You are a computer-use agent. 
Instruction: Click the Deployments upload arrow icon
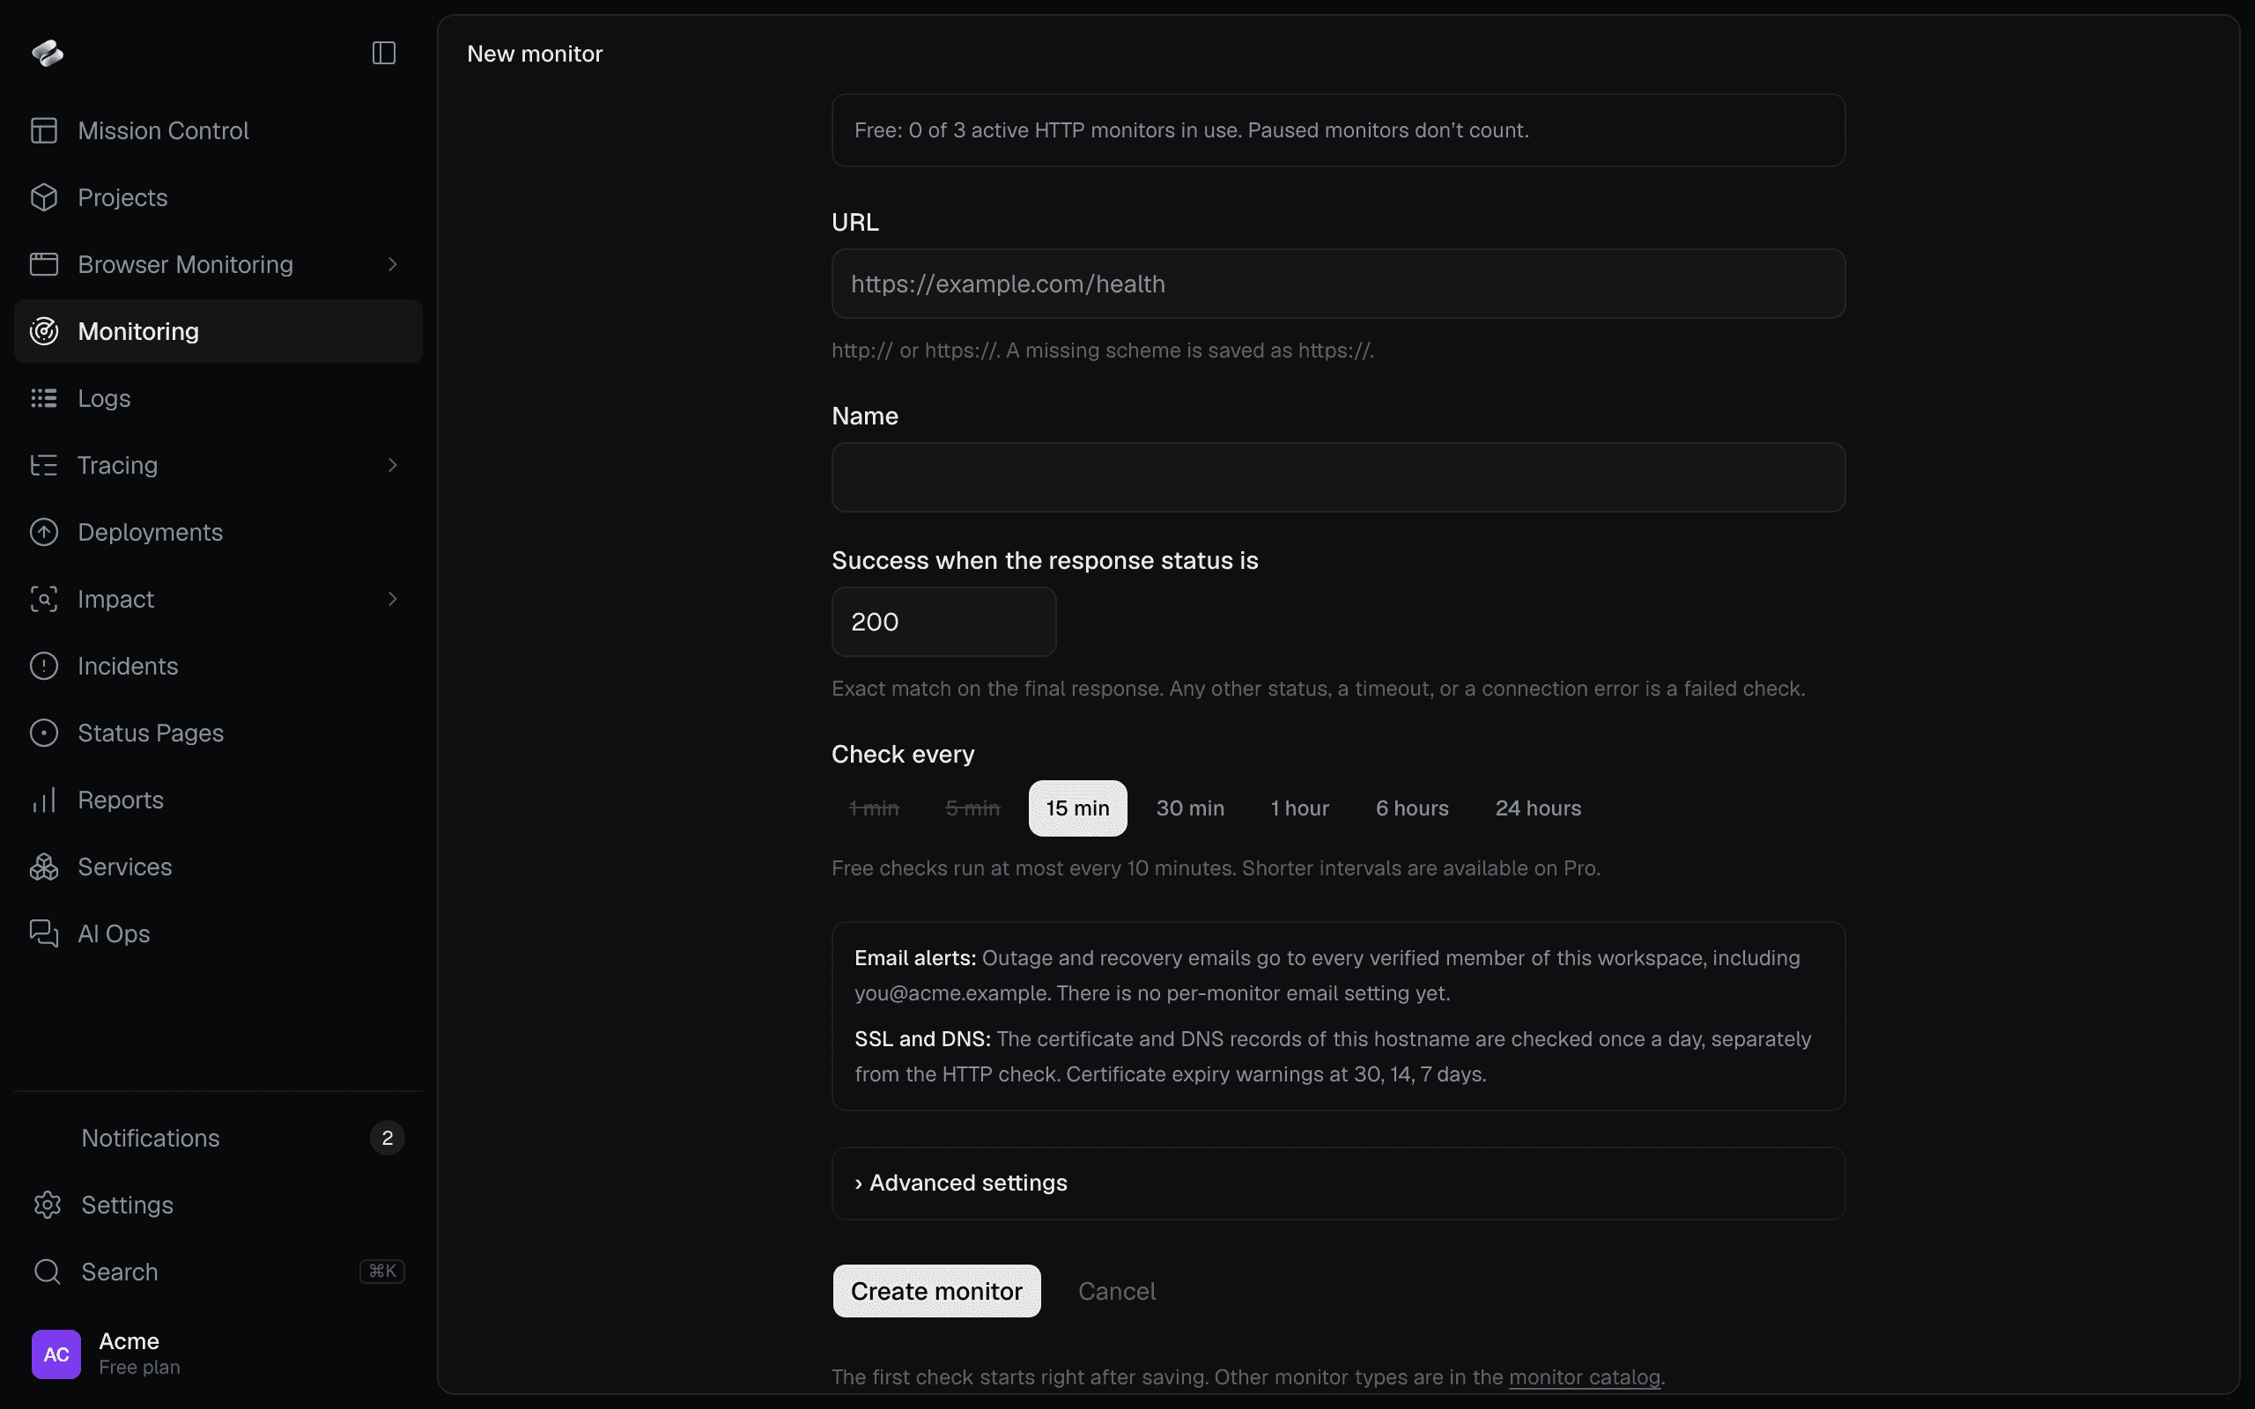[44, 532]
